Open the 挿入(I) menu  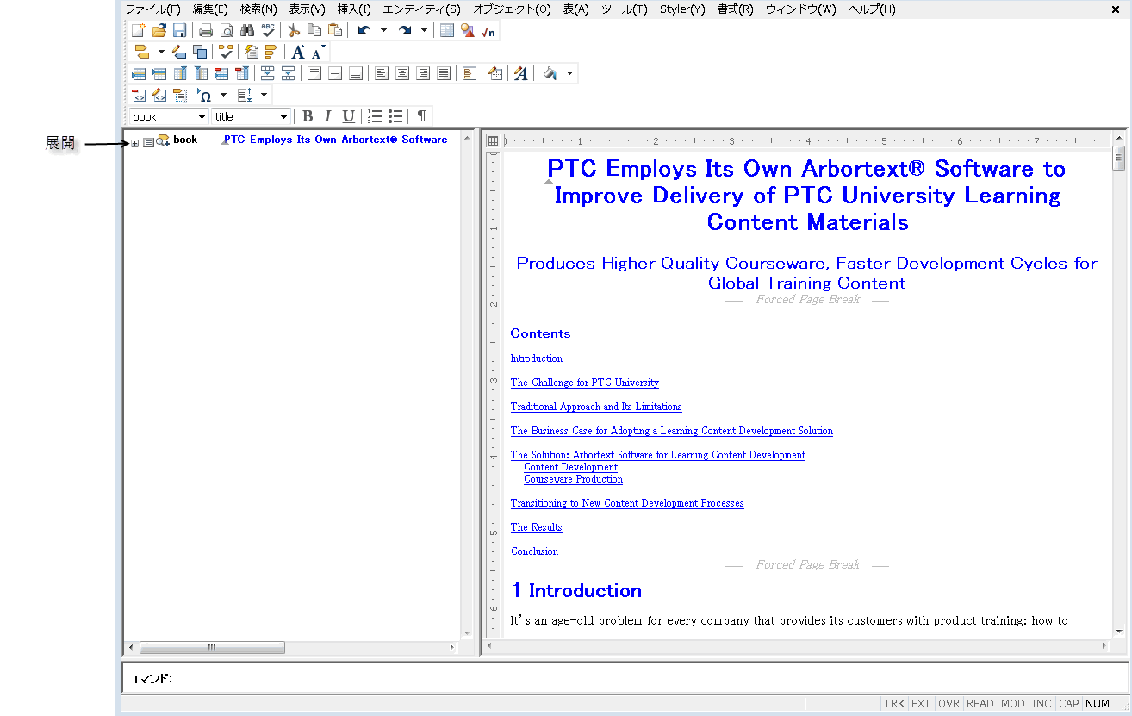pyautogui.click(x=354, y=9)
